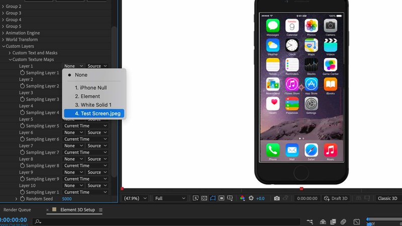This screenshot has width=402, height=226.
Task: Click the take snapshot camera icon
Action: coord(276,198)
